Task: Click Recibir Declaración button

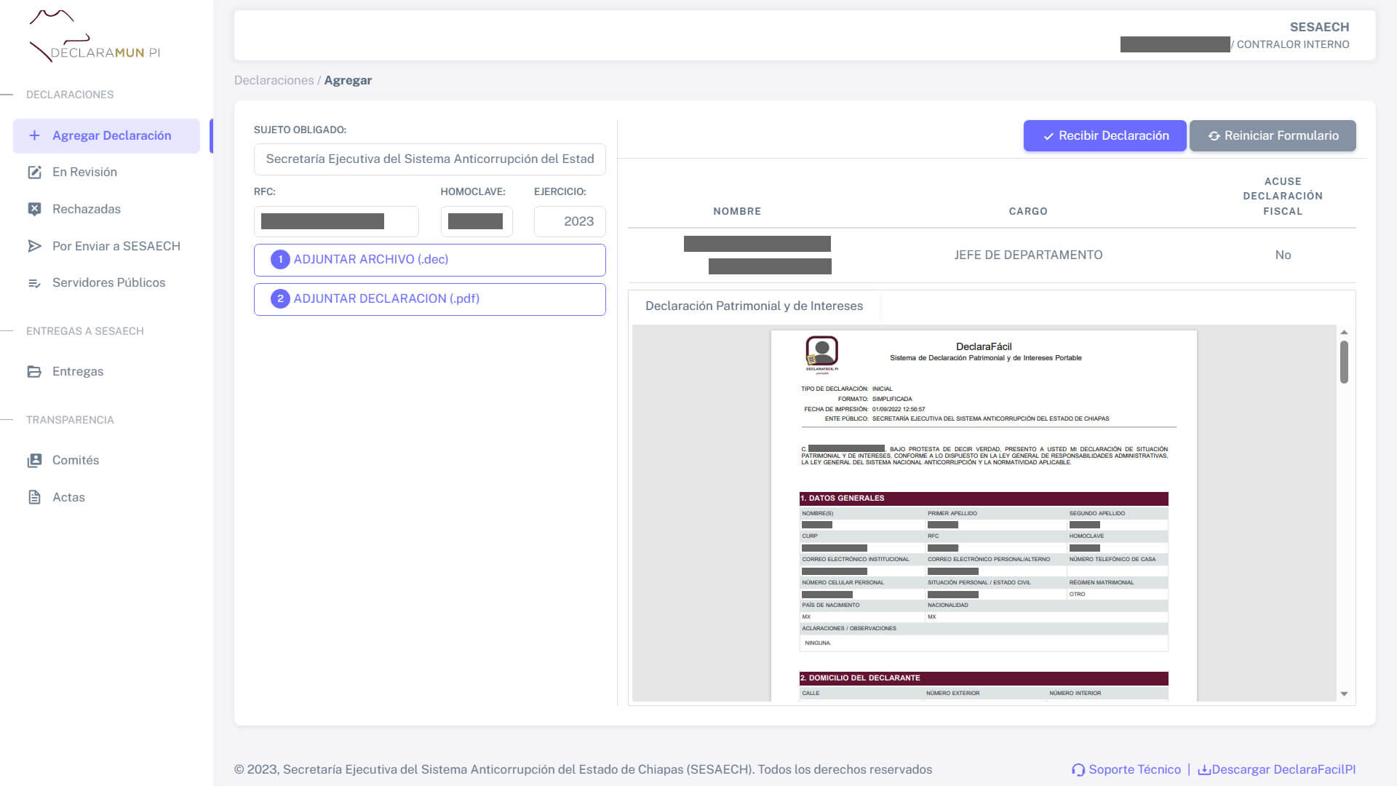Action: (x=1105, y=136)
